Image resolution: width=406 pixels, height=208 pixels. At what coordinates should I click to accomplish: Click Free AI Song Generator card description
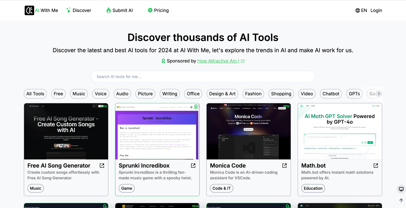click(x=63, y=175)
